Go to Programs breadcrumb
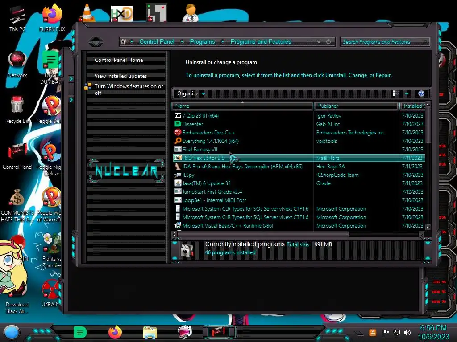Screen dimensions: 457x342 pos(202,41)
